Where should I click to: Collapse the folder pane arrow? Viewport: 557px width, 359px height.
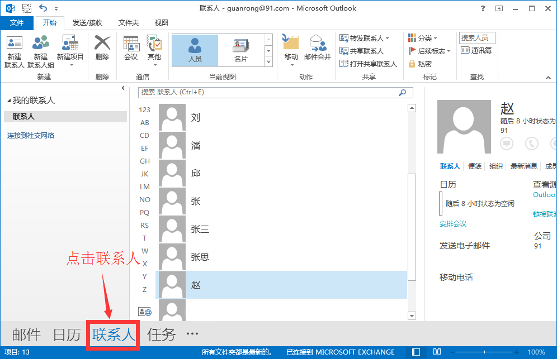123,88
